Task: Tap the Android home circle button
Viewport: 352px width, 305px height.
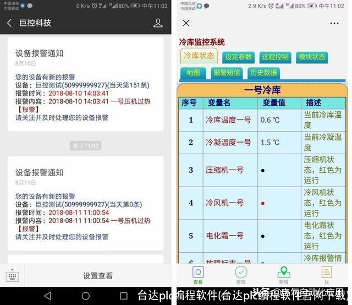Action: point(86,296)
